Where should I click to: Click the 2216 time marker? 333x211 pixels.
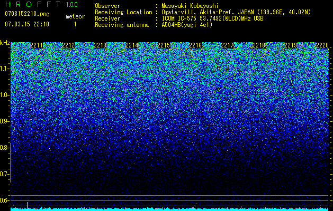tap(195, 45)
